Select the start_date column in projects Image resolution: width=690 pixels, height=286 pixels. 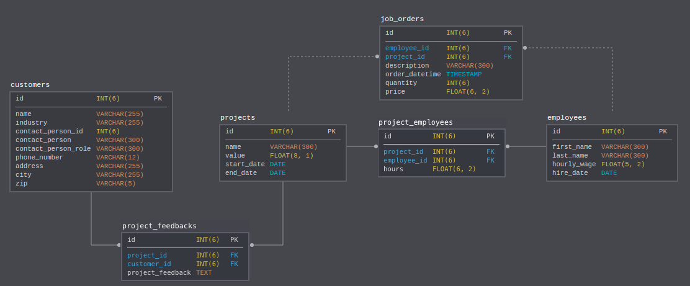click(283, 164)
